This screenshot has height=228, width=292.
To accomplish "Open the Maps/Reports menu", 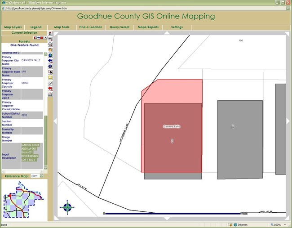I will point(148,27).
